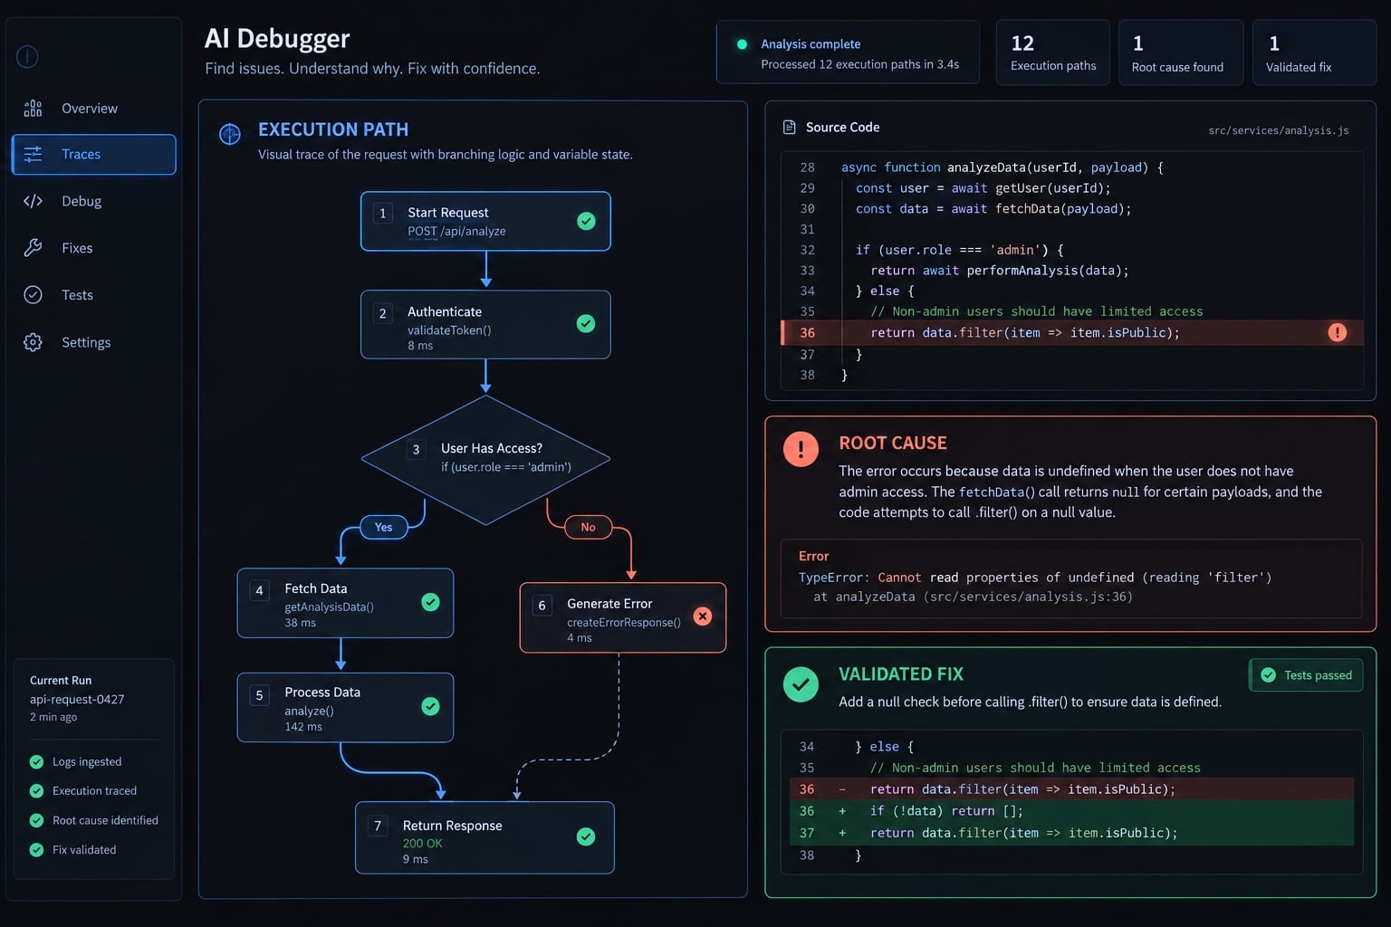1391x927 pixels.
Task: Click 'Processed 12 execution paths in 3.4s' text
Action: [x=859, y=65]
